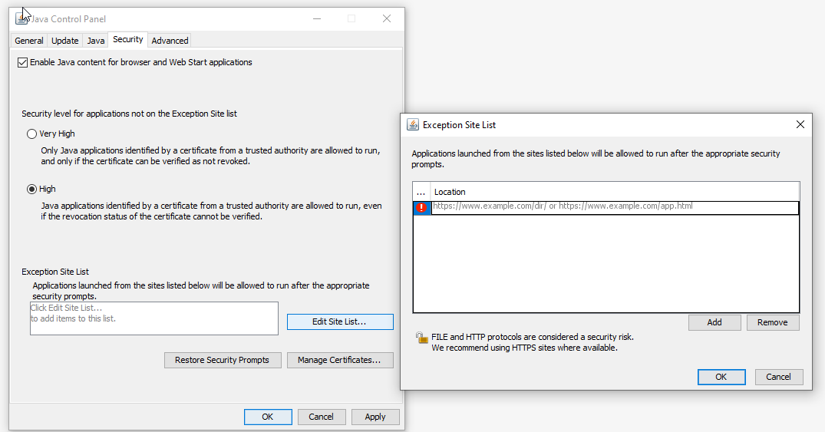Screen dimensions: 825x432
Task: Select the Very High security level
Action: 31,134
